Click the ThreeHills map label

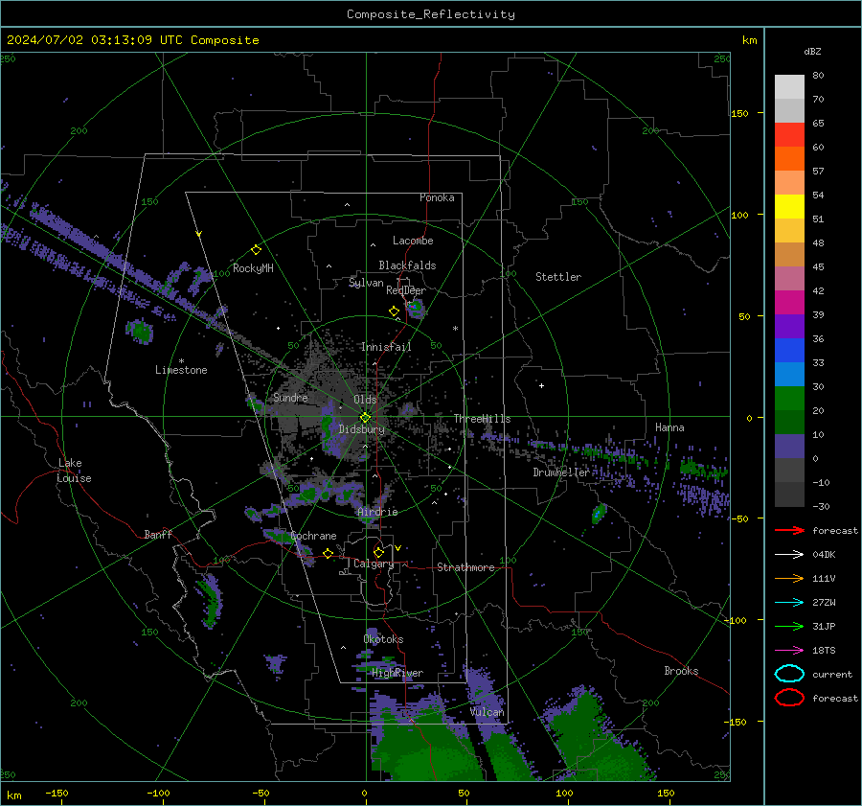(x=482, y=419)
